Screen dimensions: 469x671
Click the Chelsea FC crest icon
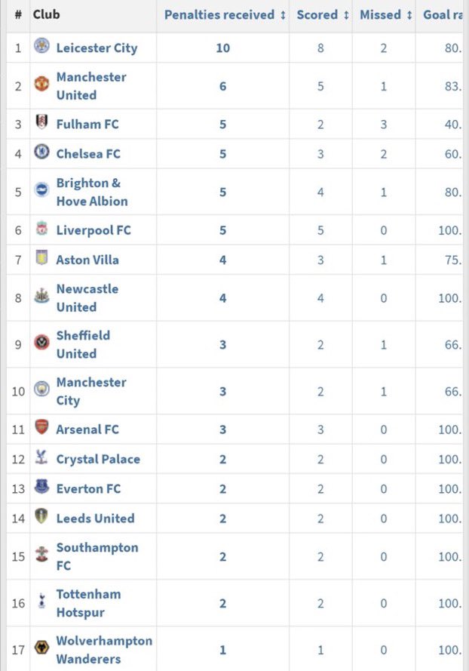coord(41,153)
